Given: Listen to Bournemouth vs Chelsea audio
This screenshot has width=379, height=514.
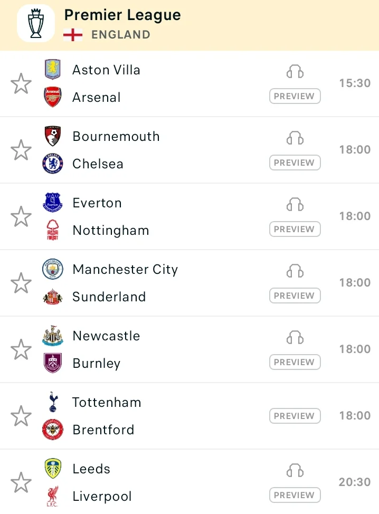Looking at the screenshot, I should 295,138.
